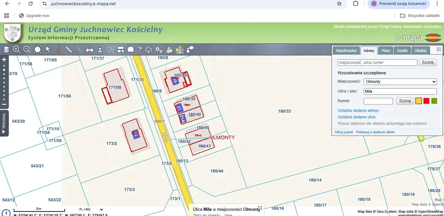Select the ruler measurement tool
Viewport: 444px width, 216px height.
[69, 49]
